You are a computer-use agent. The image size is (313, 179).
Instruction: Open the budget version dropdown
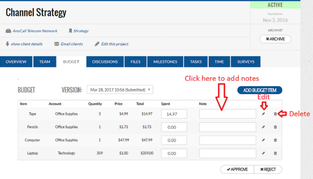[x=120, y=89]
